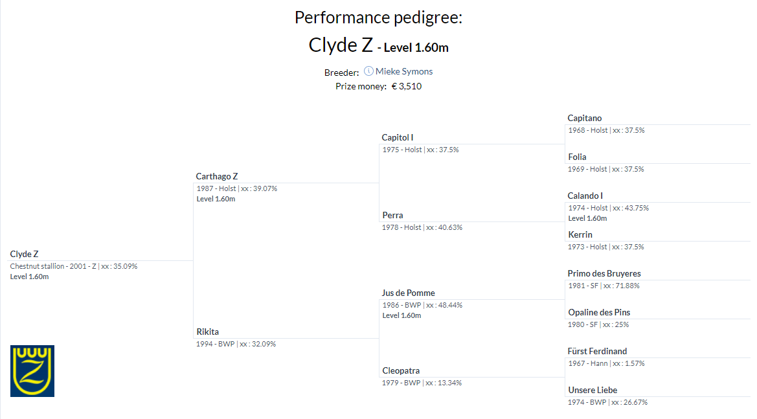
Task: Select Cleopatra in the pedigree tree
Action: point(401,370)
